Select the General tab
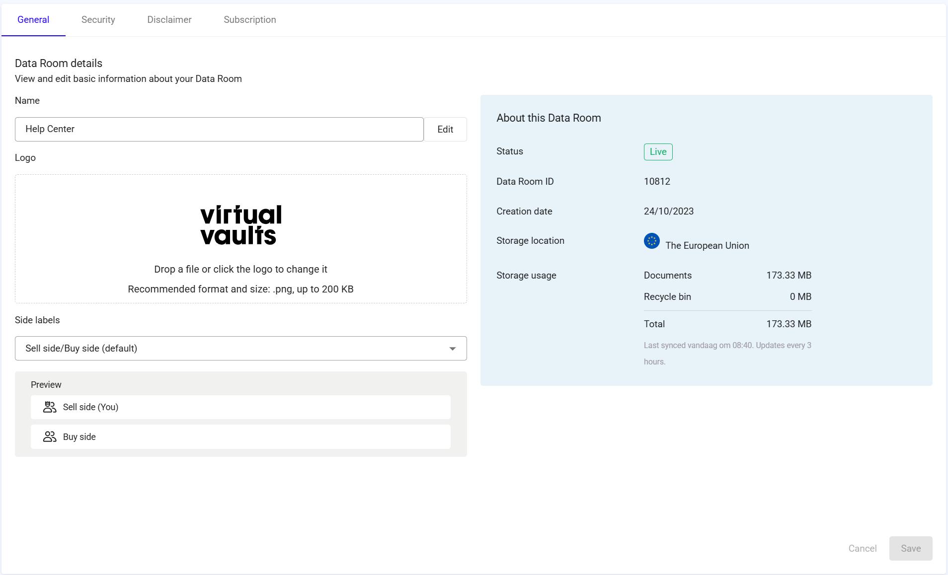Screen dimensions: 948x575 point(33,20)
